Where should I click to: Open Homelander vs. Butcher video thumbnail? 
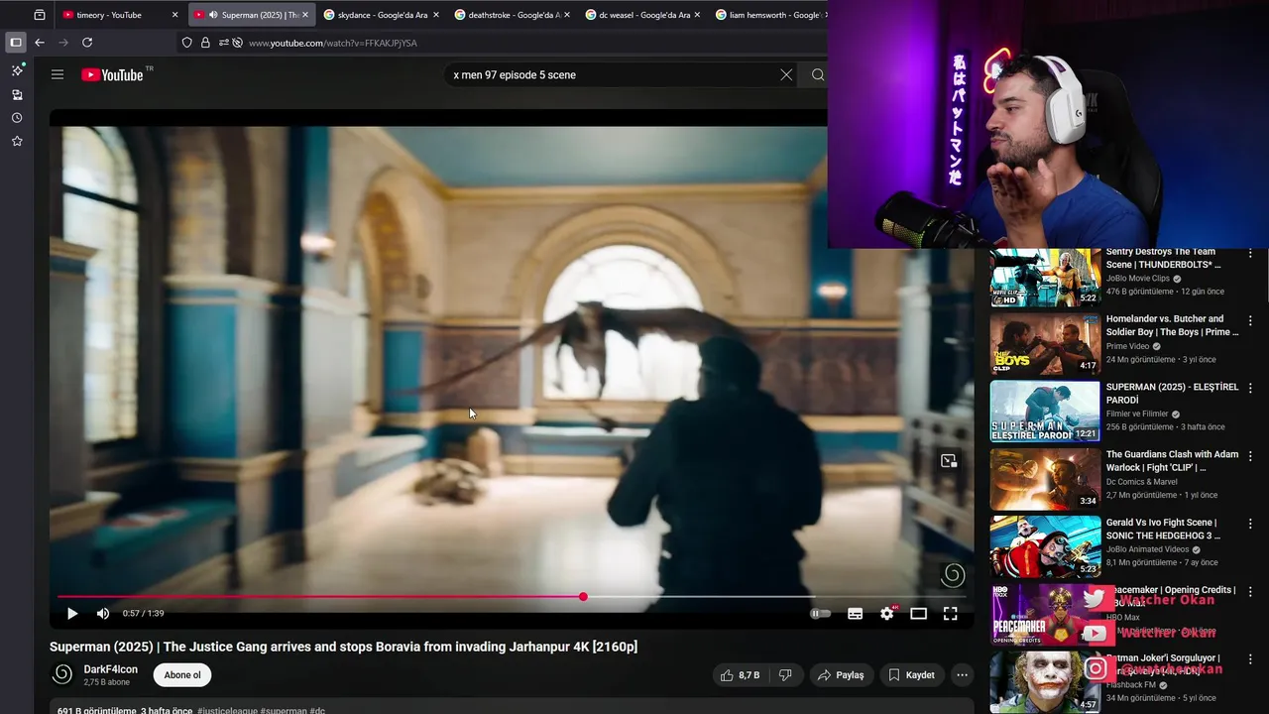[x=1045, y=344]
